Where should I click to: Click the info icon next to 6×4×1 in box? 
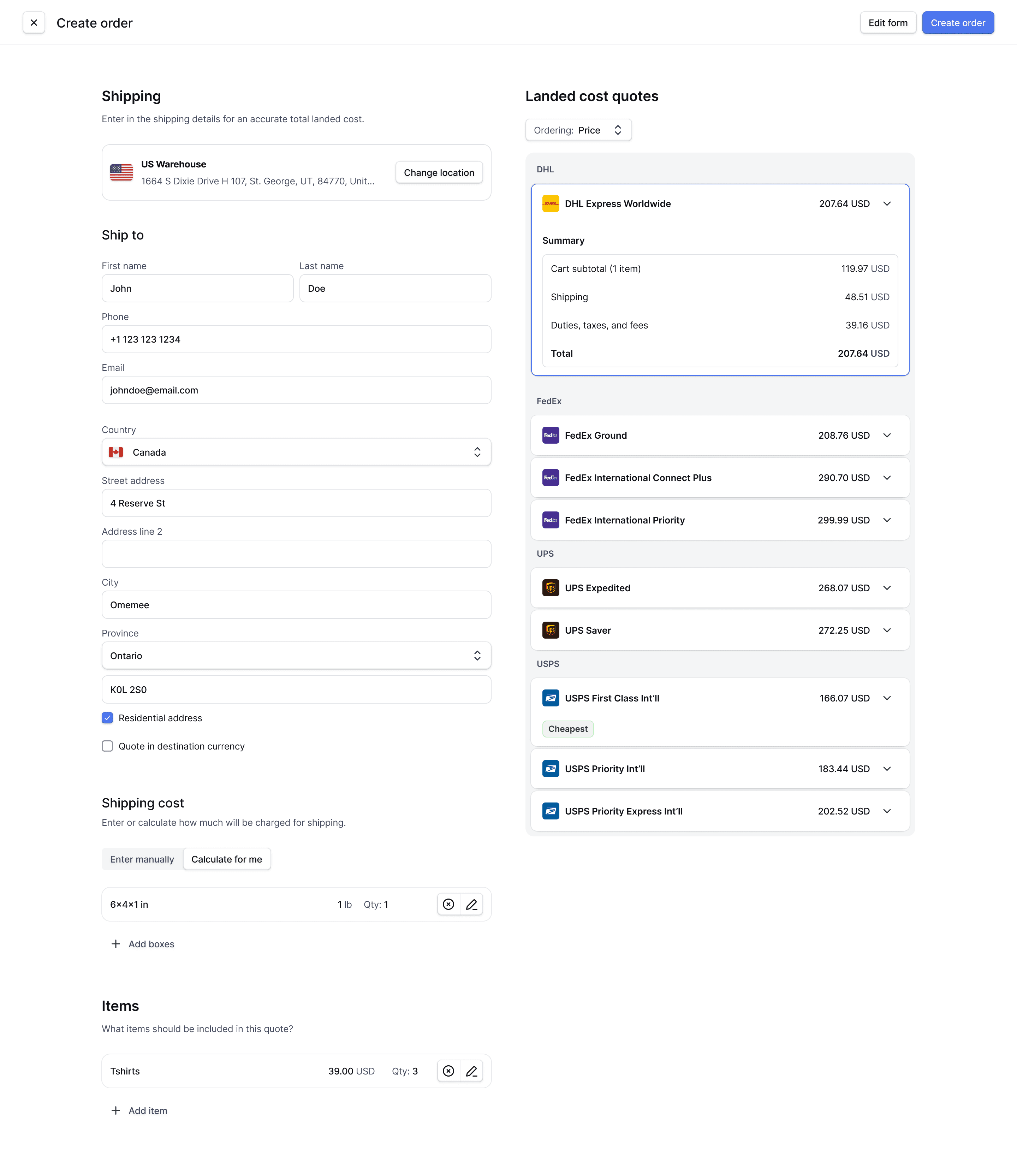click(x=448, y=904)
